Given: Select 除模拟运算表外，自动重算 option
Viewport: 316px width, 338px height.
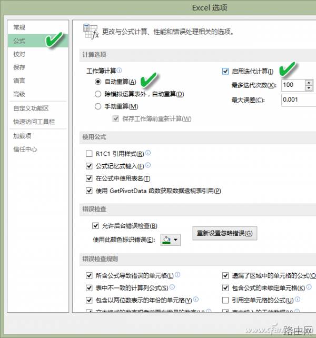Looking at the screenshot, I should 98,94.
